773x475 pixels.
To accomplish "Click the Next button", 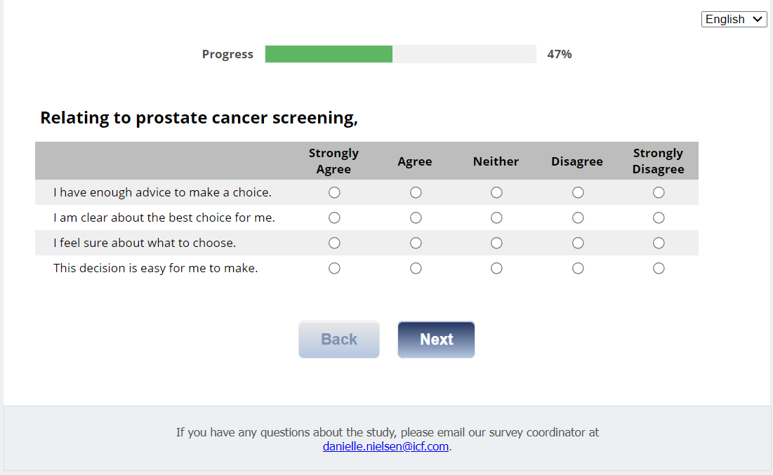I will coord(436,340).
